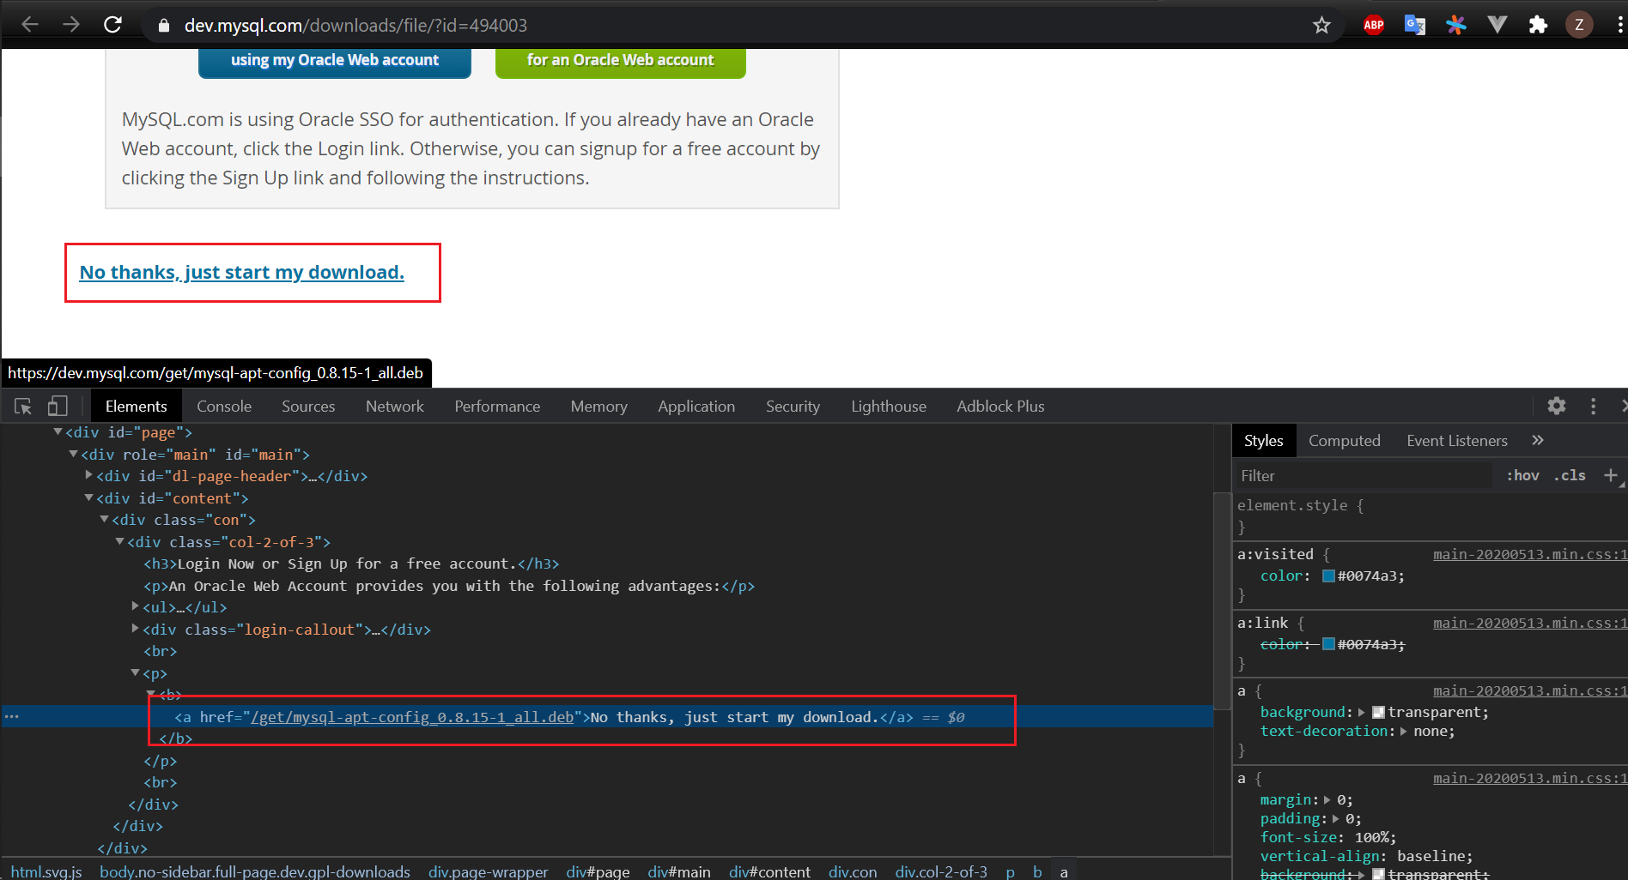The height and width of the screenshot is (880, 1628).
Task: Open the profile avatar labeled Z
Action: tap(1579, 25)
